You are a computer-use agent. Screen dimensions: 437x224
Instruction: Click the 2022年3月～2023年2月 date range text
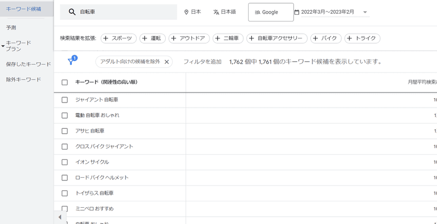tap(327, 12)
